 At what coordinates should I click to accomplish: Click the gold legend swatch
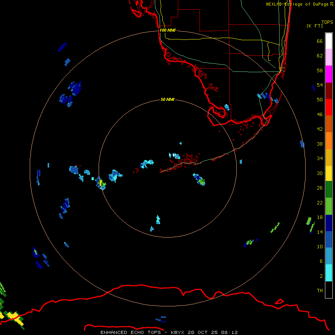(329, 157)
